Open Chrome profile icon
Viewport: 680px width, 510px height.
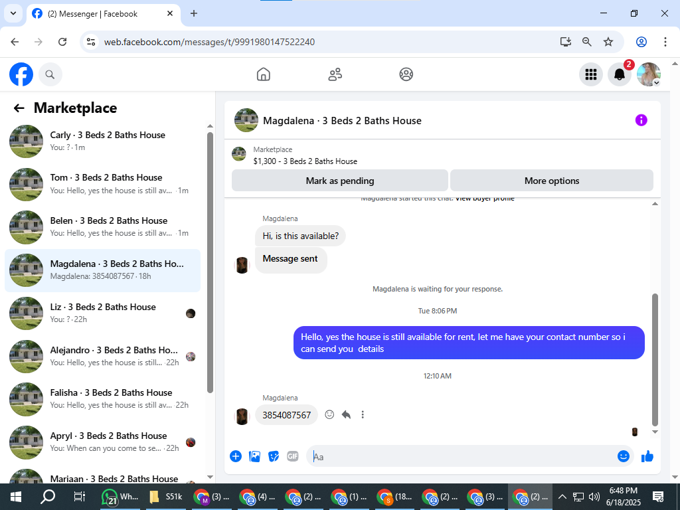point(641,42)
